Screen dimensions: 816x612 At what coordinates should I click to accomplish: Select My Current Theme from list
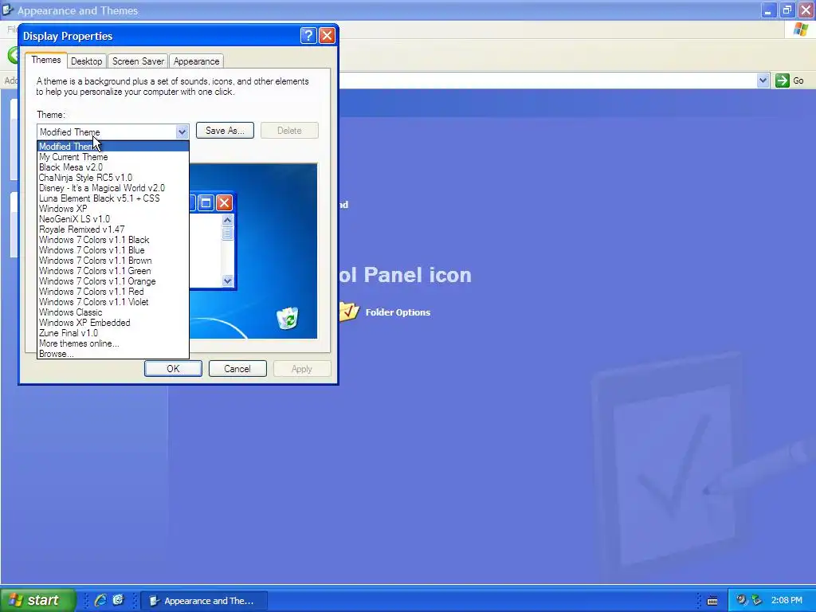(113, 157)
